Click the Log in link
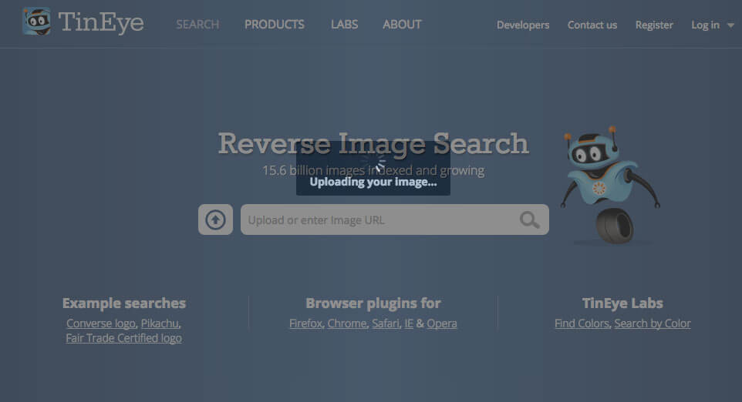 pyautogui.click(x=705, y=25)
